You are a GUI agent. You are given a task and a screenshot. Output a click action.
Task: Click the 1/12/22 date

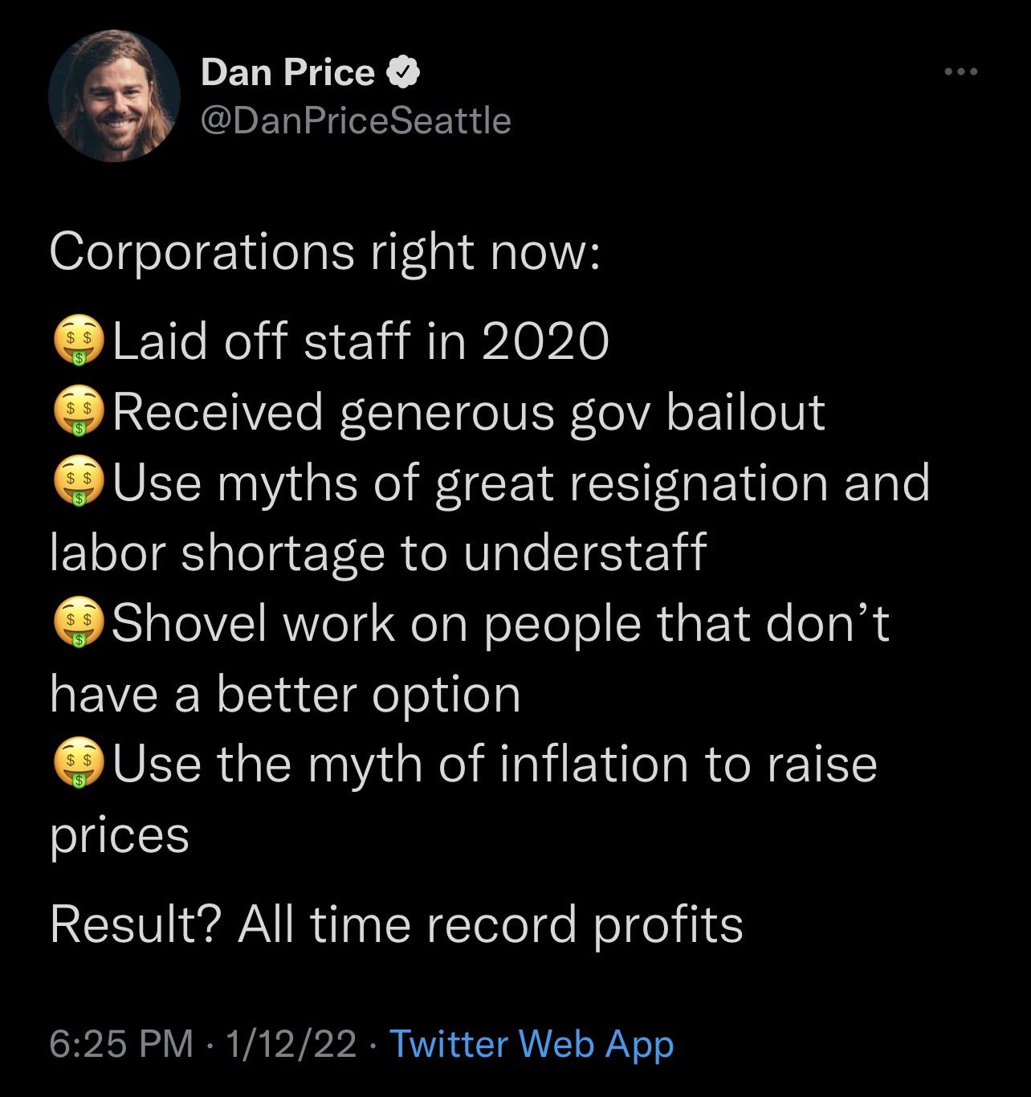(x=291, y=1044)
